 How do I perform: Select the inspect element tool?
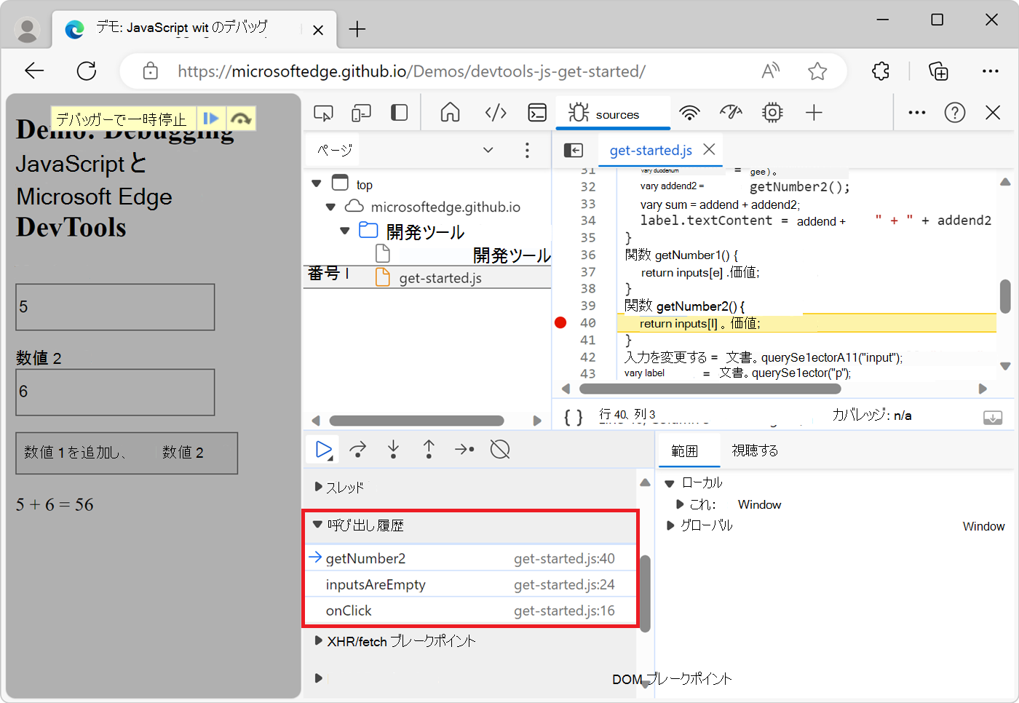tap(323, 113)
